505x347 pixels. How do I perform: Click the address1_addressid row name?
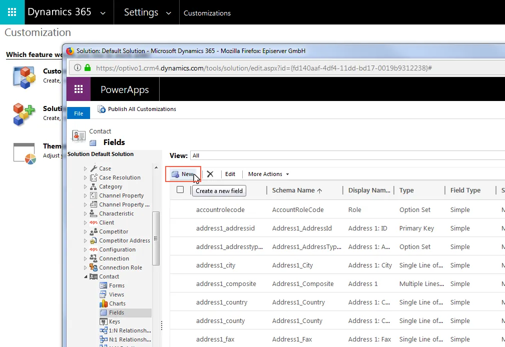[x=225, y=228]
